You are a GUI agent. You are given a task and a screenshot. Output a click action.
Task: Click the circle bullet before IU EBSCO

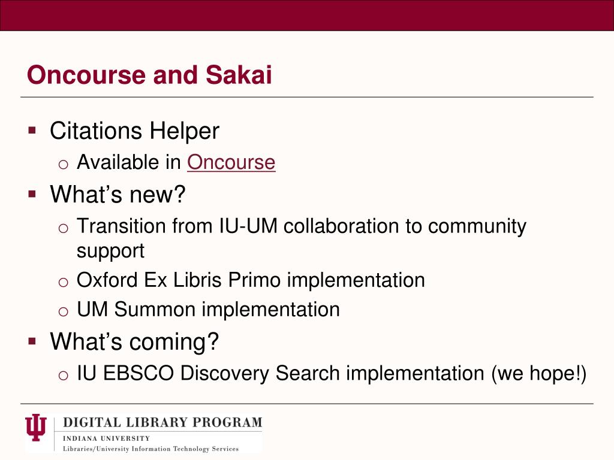tap(63, 375)
